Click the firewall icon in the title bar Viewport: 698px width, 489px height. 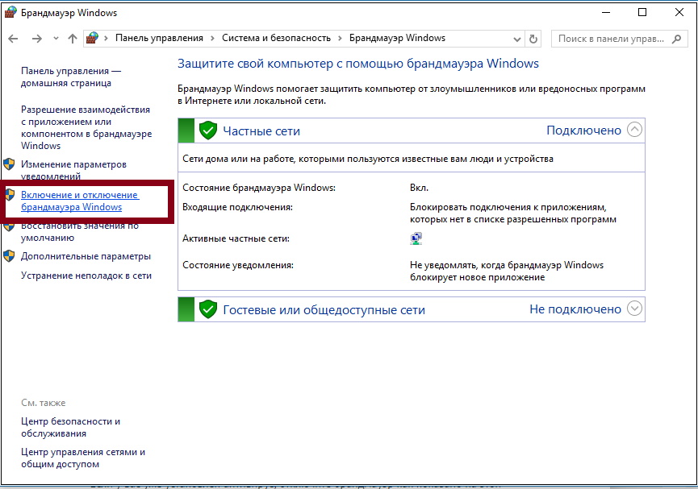coord(10,13)
